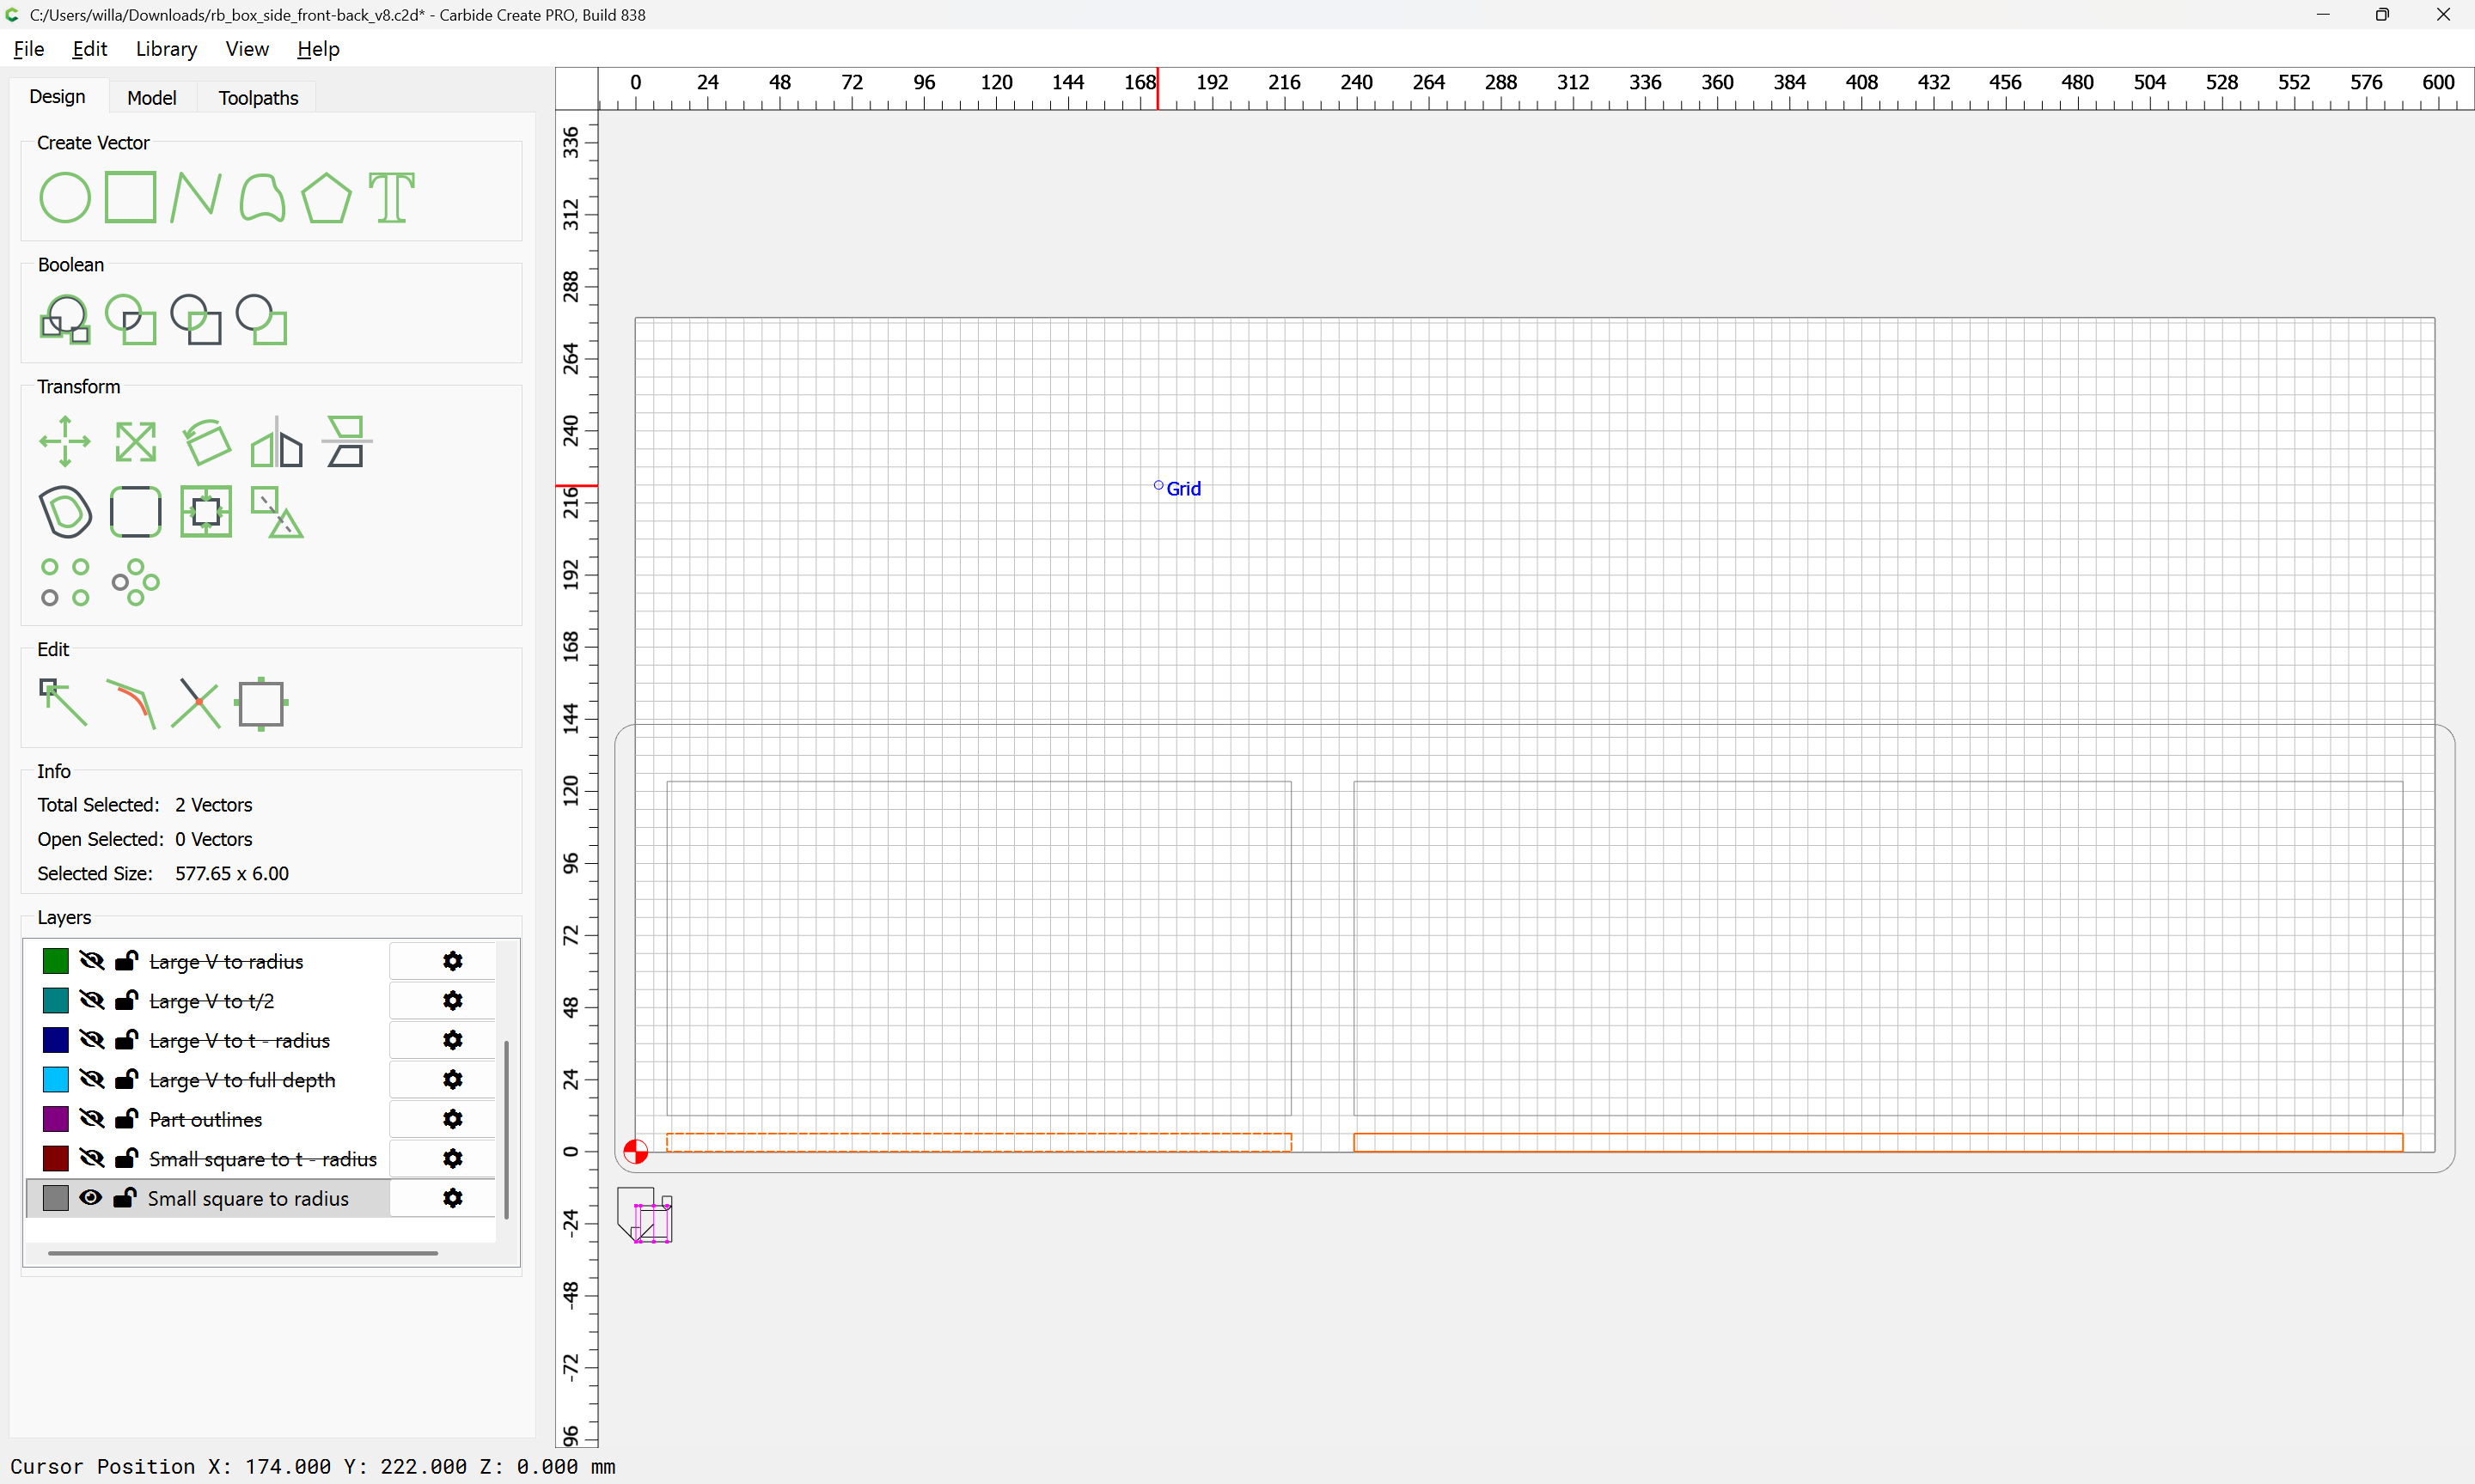Click the Mirror/Flip transform icon

276,441
